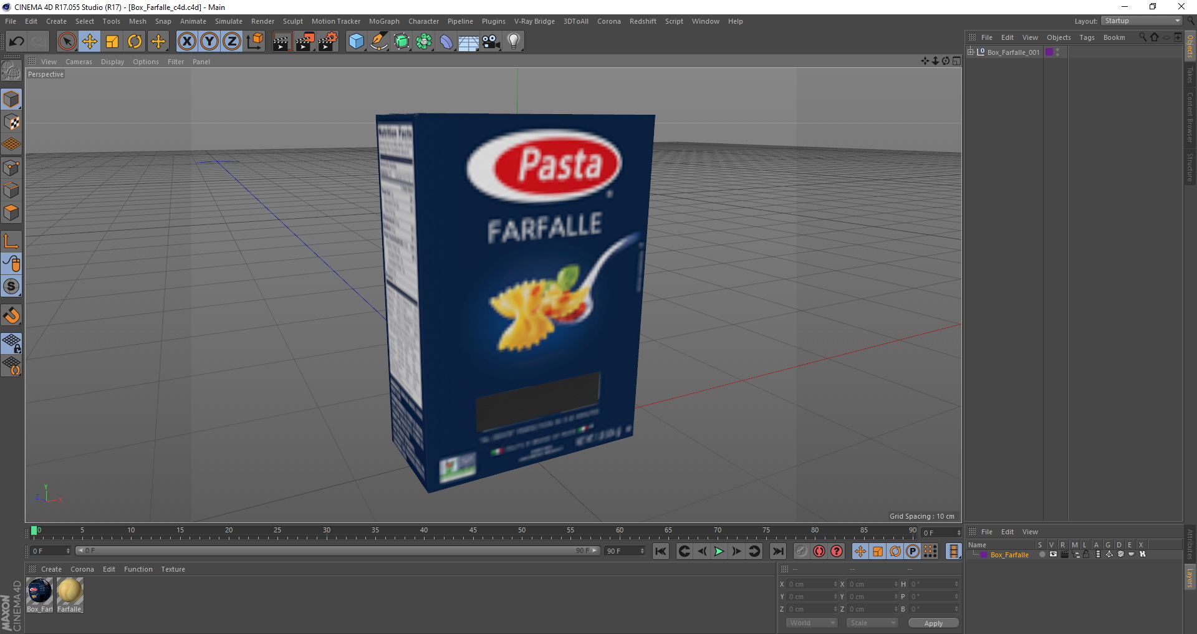Switch to Texture mode checker icon
The image size is (1197, 634).
click(x=11, y=122)
